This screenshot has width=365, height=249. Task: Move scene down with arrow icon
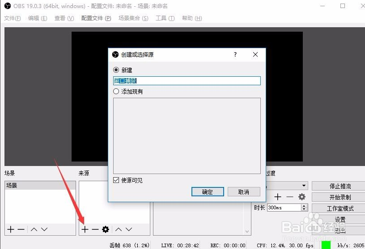[x=44, y=229]
